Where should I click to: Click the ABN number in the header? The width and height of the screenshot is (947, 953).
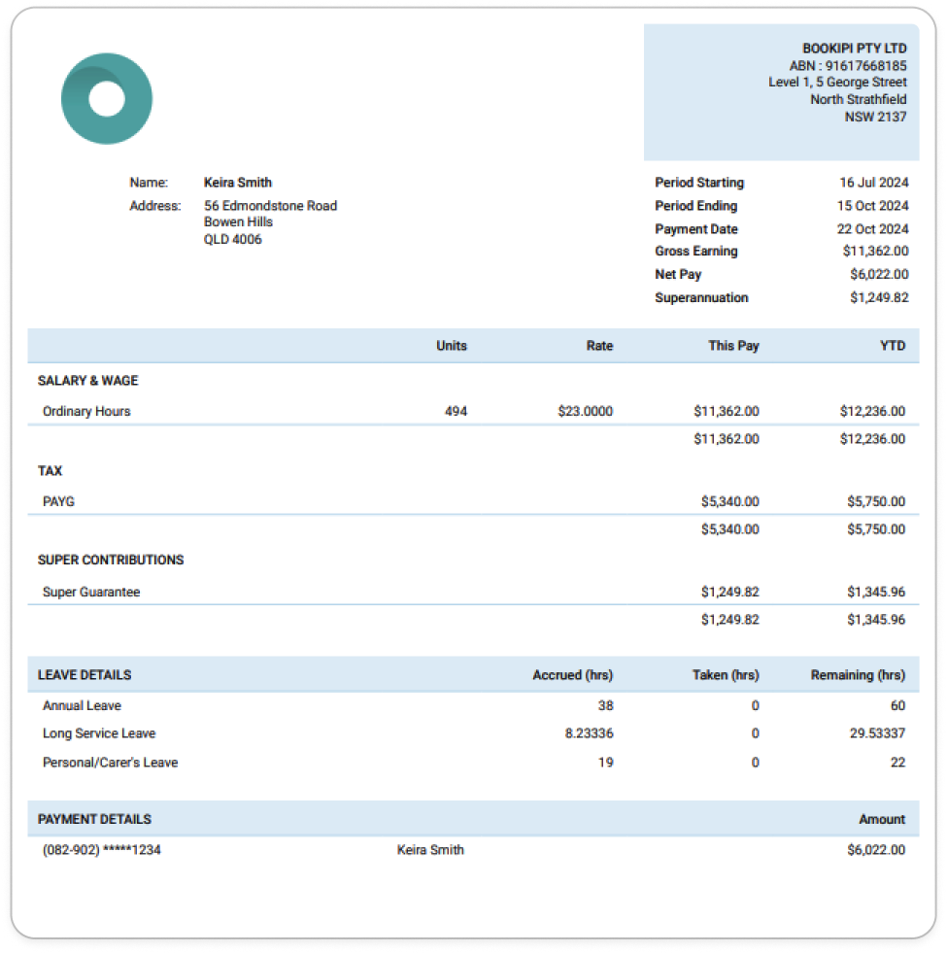(x=848, y=65)
